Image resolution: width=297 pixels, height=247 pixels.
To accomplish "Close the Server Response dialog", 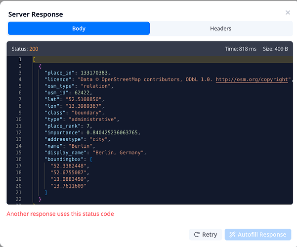I will (x=288, y=12).
